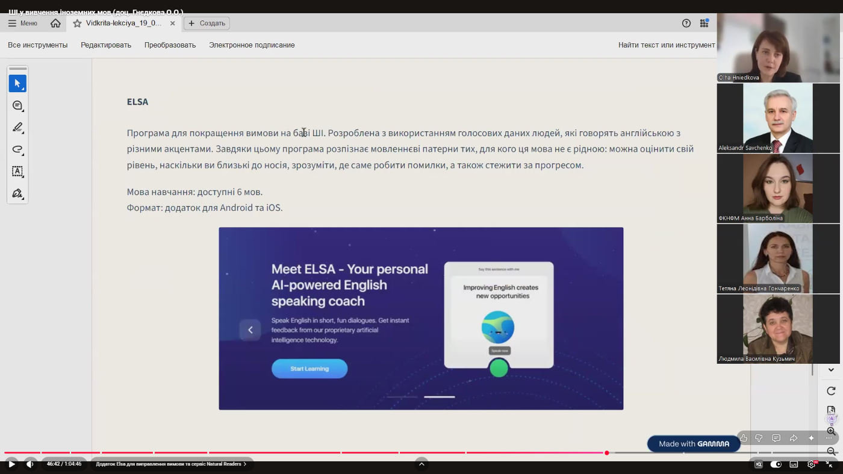Open the apps grid icon
This screenshot has width=843, height=474.
click(704, 23)
